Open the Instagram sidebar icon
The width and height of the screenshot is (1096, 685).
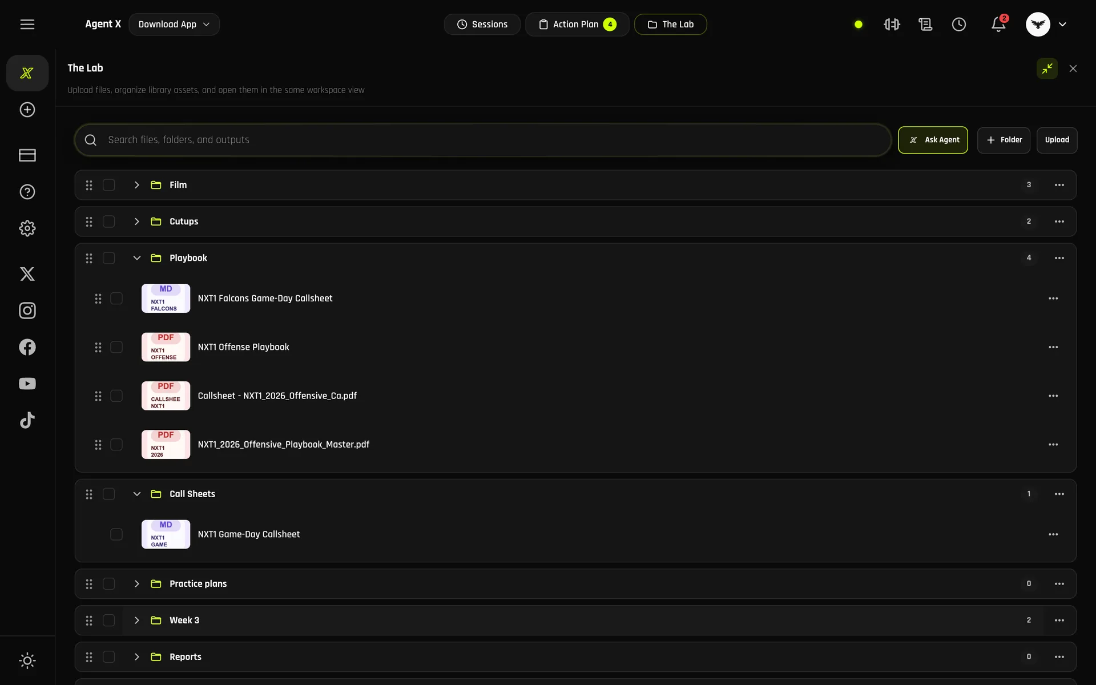(27, 311)
